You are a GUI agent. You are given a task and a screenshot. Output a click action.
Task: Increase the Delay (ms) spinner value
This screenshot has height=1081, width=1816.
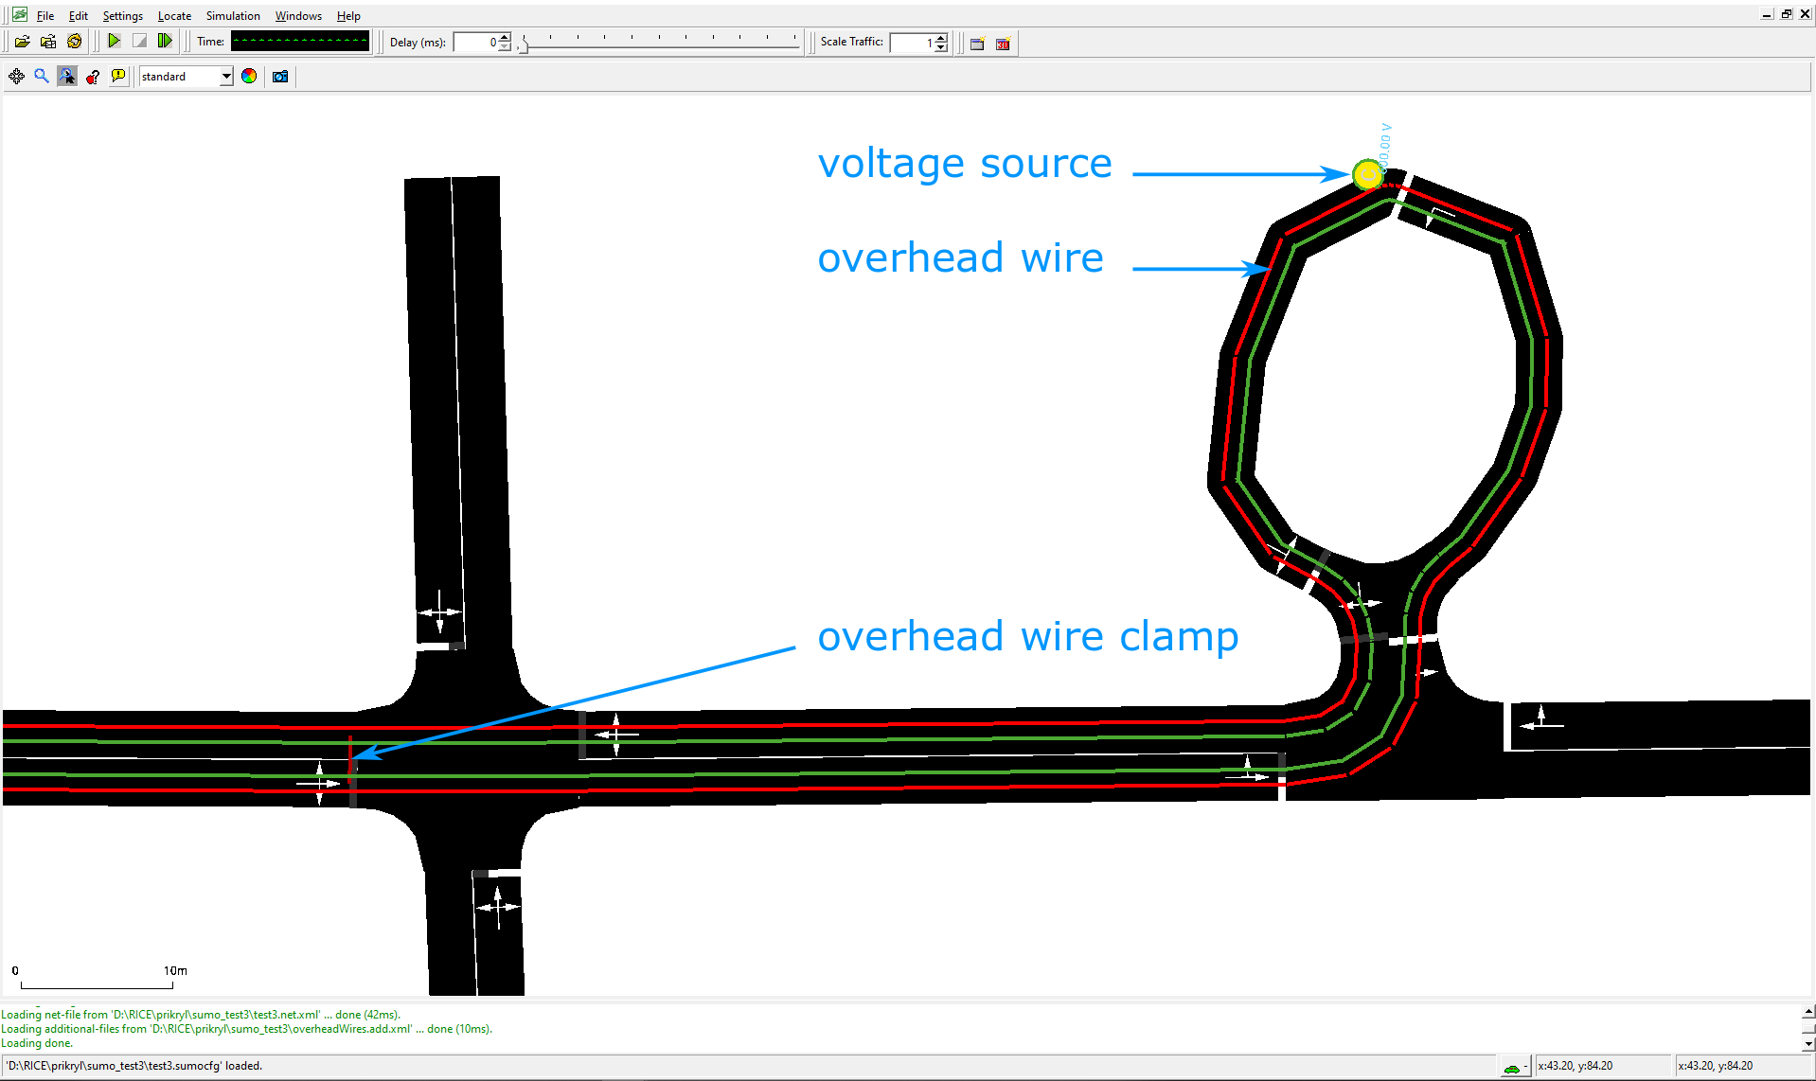click(505, 38)
